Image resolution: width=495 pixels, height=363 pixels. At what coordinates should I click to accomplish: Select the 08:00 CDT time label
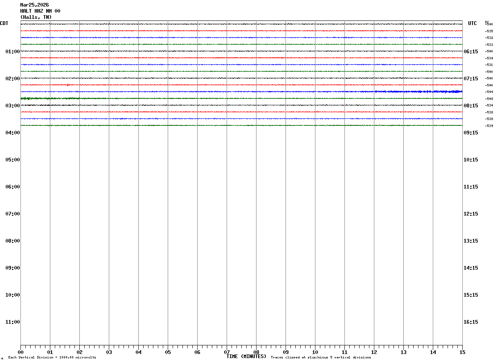tap(13, 241)
